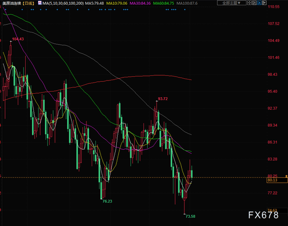
Task: Click the 76.23 low price marker
Action: [107, 201]
